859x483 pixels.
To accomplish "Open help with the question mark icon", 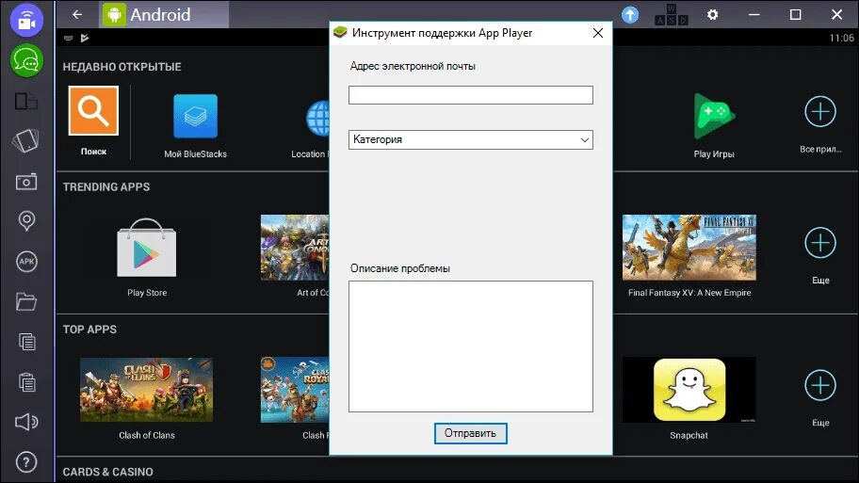I will tap(26, 462).
